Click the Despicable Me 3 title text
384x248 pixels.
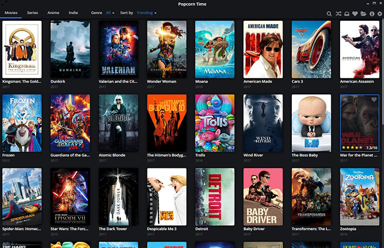click(162, 229)
